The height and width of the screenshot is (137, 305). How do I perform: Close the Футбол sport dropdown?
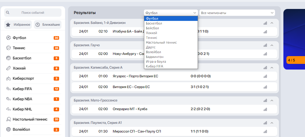(x=171, y=13)
